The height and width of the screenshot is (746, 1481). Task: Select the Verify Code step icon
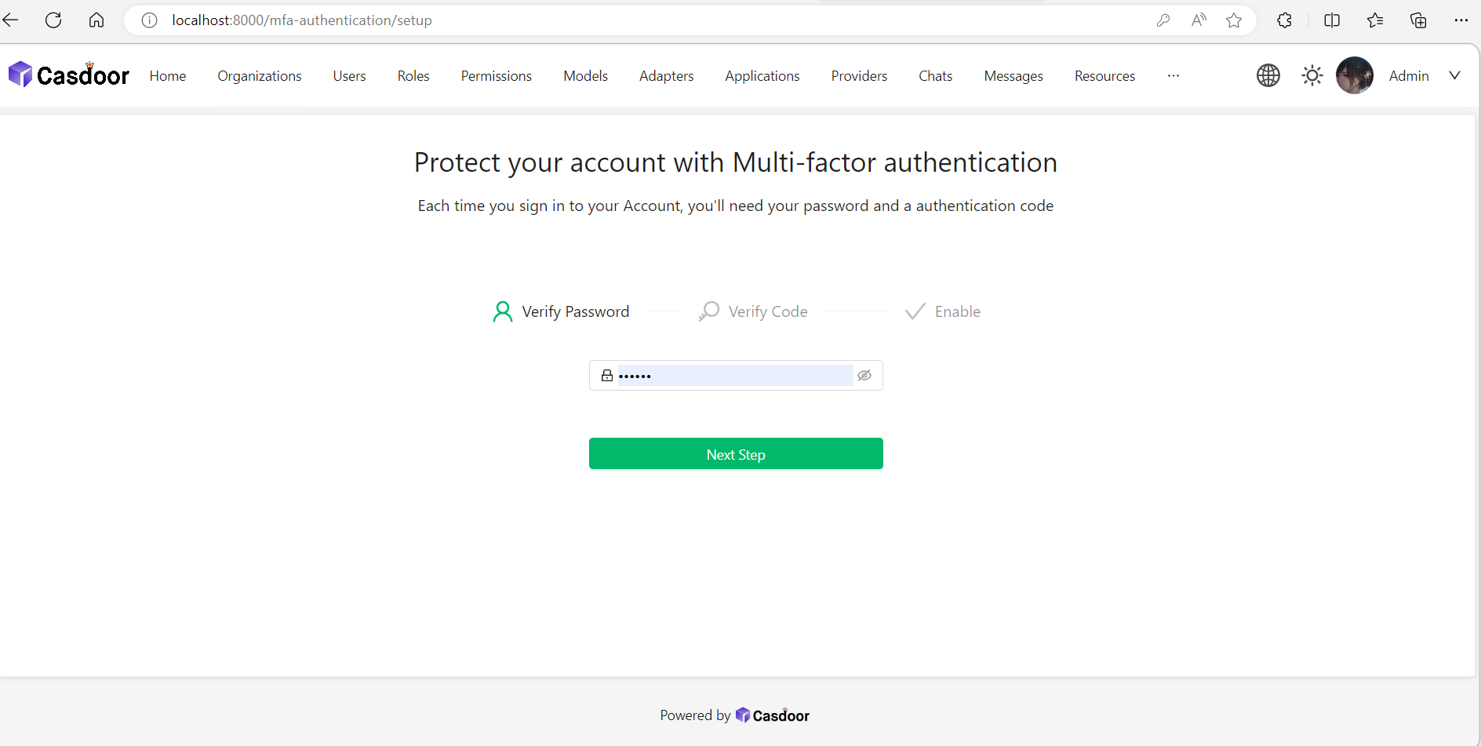(x=708, y=311)
